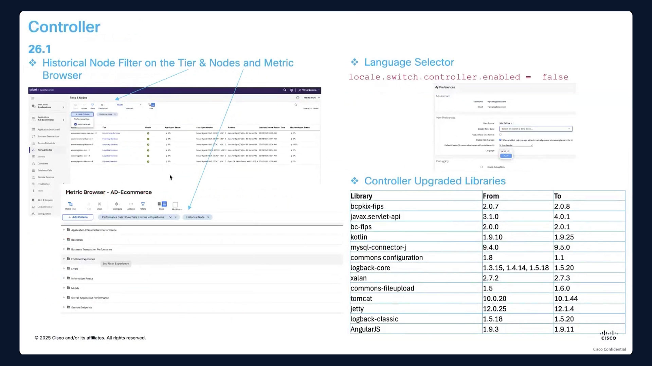652x366 pixels.
Task: Click the Clear X icon in Metric Browser
Action: [x=99, y=204]
